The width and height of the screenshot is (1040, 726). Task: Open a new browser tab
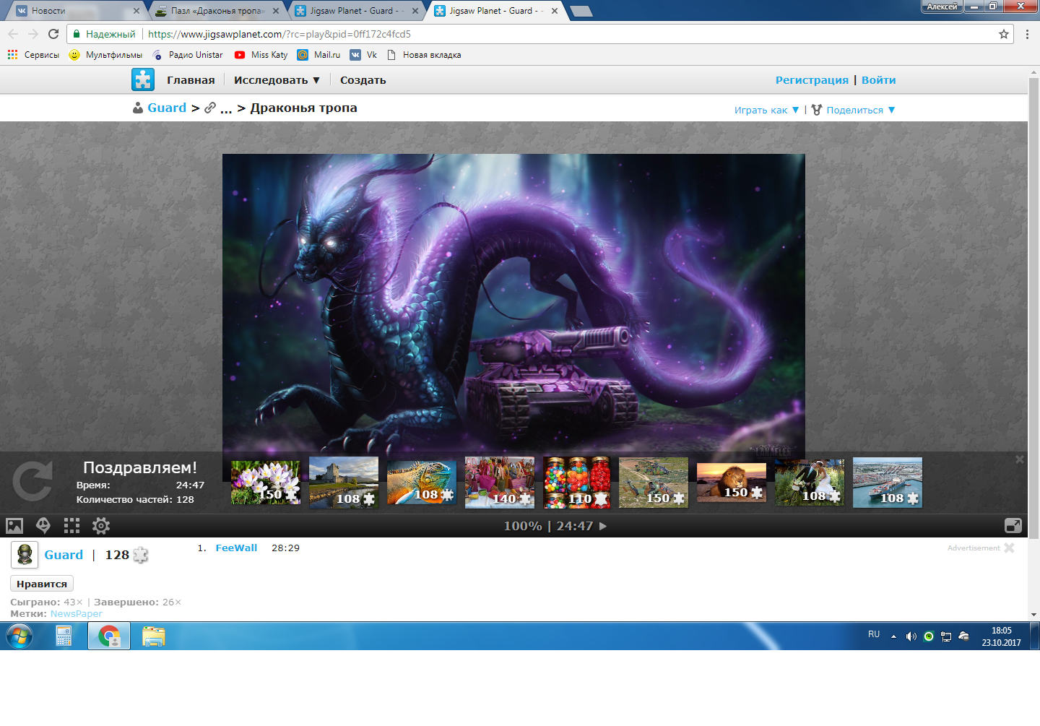pos(581,11)
